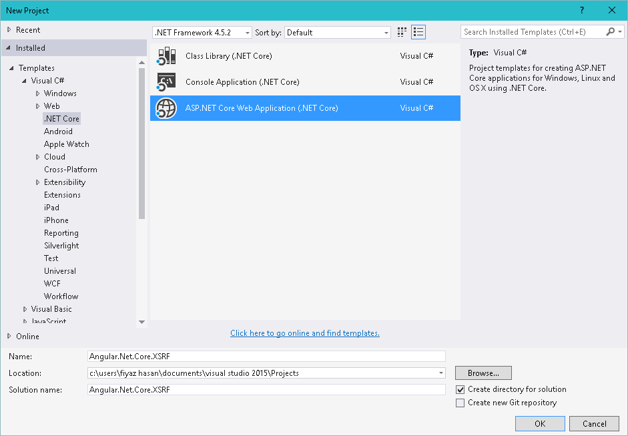Toggle Create directory for solution checkbox
The image size is (628, 436).
[460, 389]
